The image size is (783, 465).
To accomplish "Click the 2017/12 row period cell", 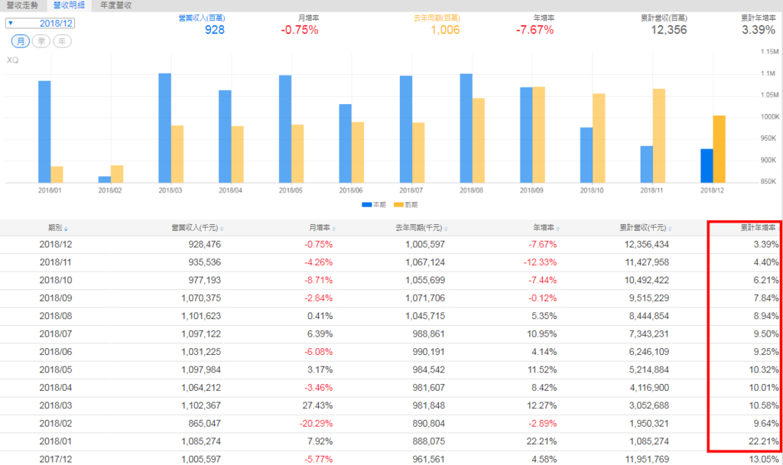I will [55, 460].
